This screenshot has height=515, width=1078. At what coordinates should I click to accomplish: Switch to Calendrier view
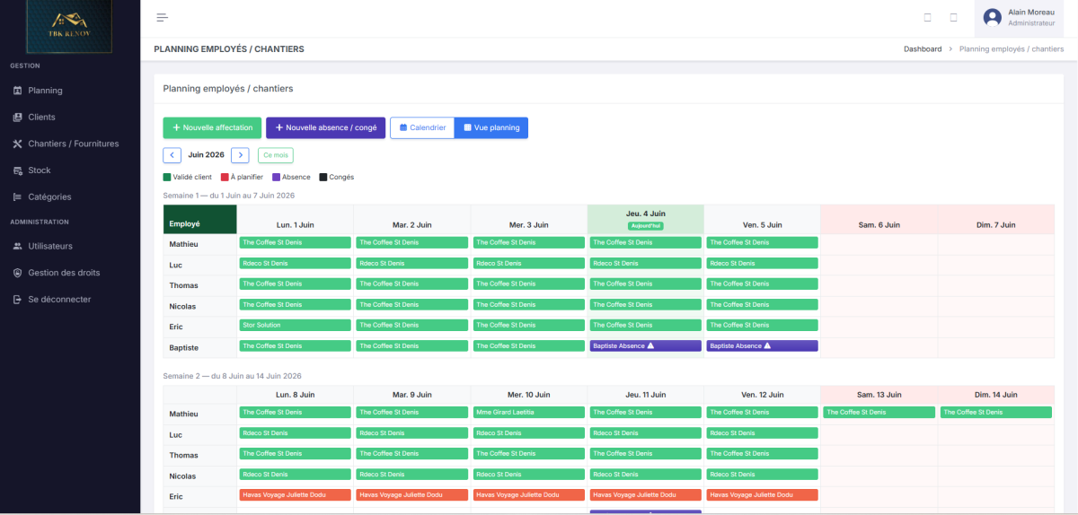[x=422, y=127]
